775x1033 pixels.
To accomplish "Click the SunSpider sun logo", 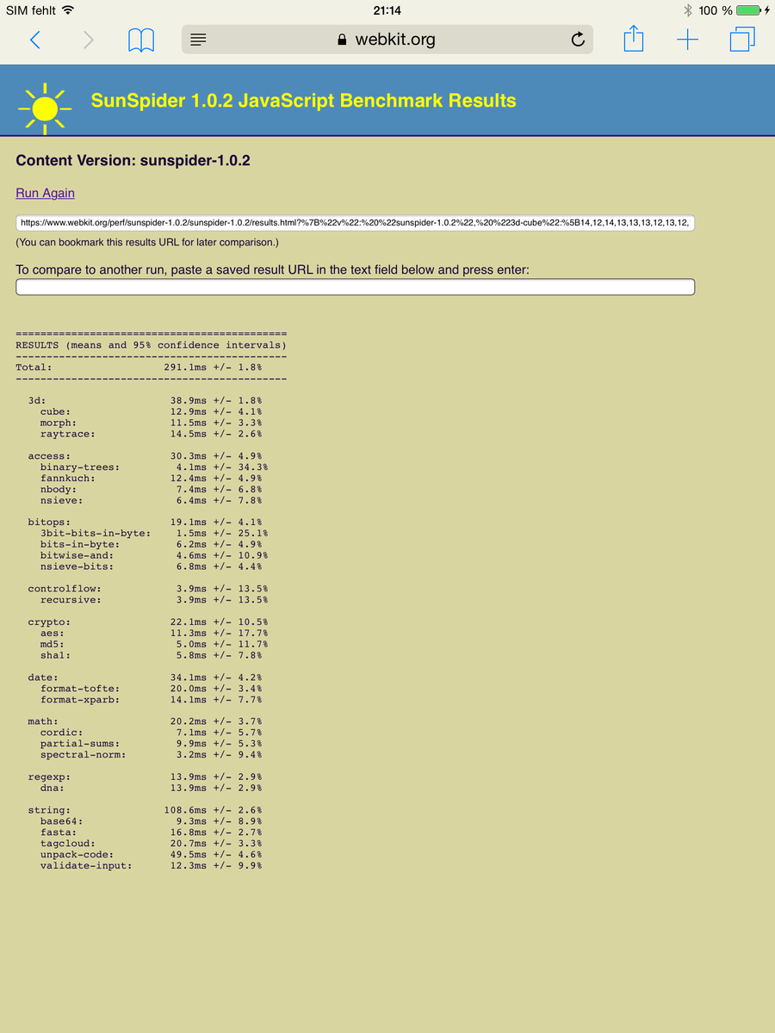I will pyautogui.click(x=45, y=108).
